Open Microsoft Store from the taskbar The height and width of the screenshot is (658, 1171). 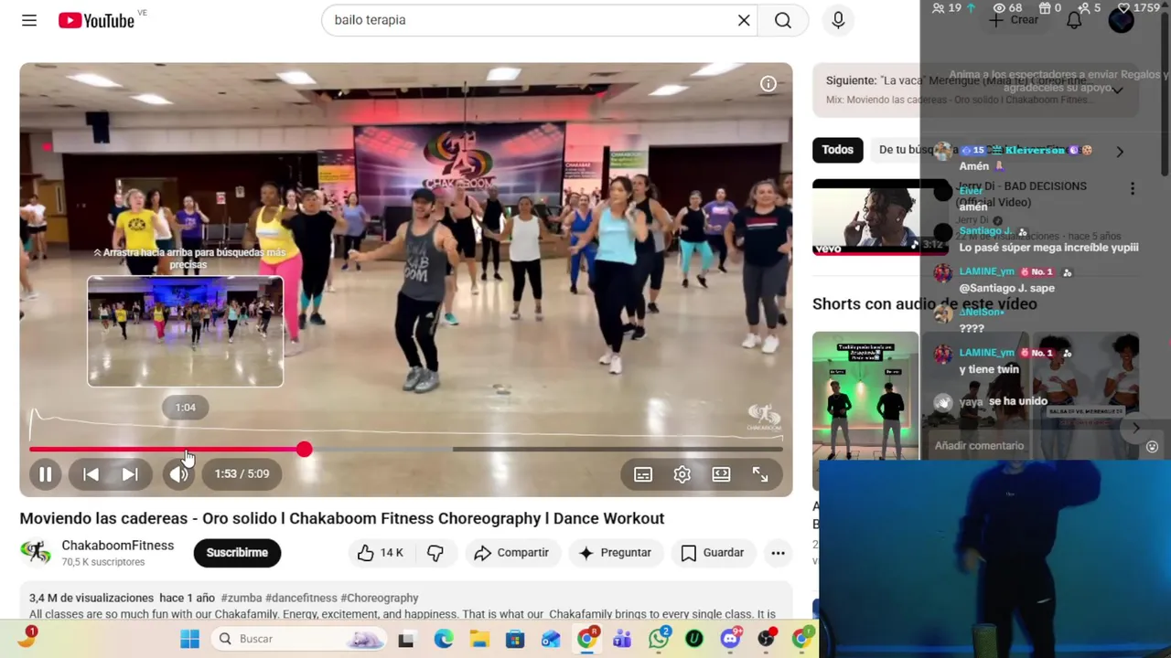[515, 639]
